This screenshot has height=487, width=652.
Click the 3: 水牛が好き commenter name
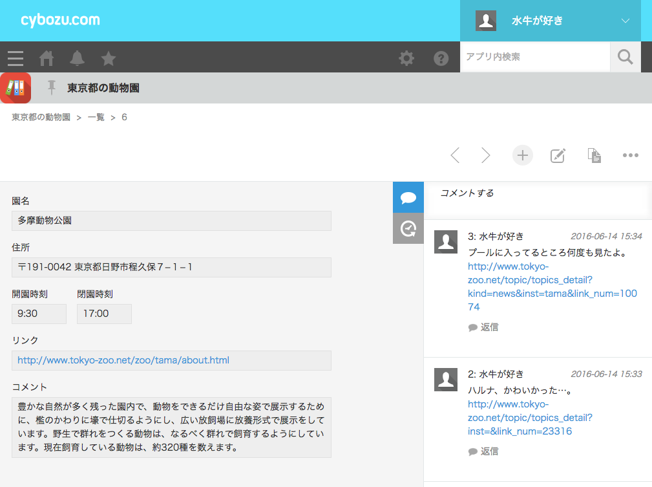point(495,237)
